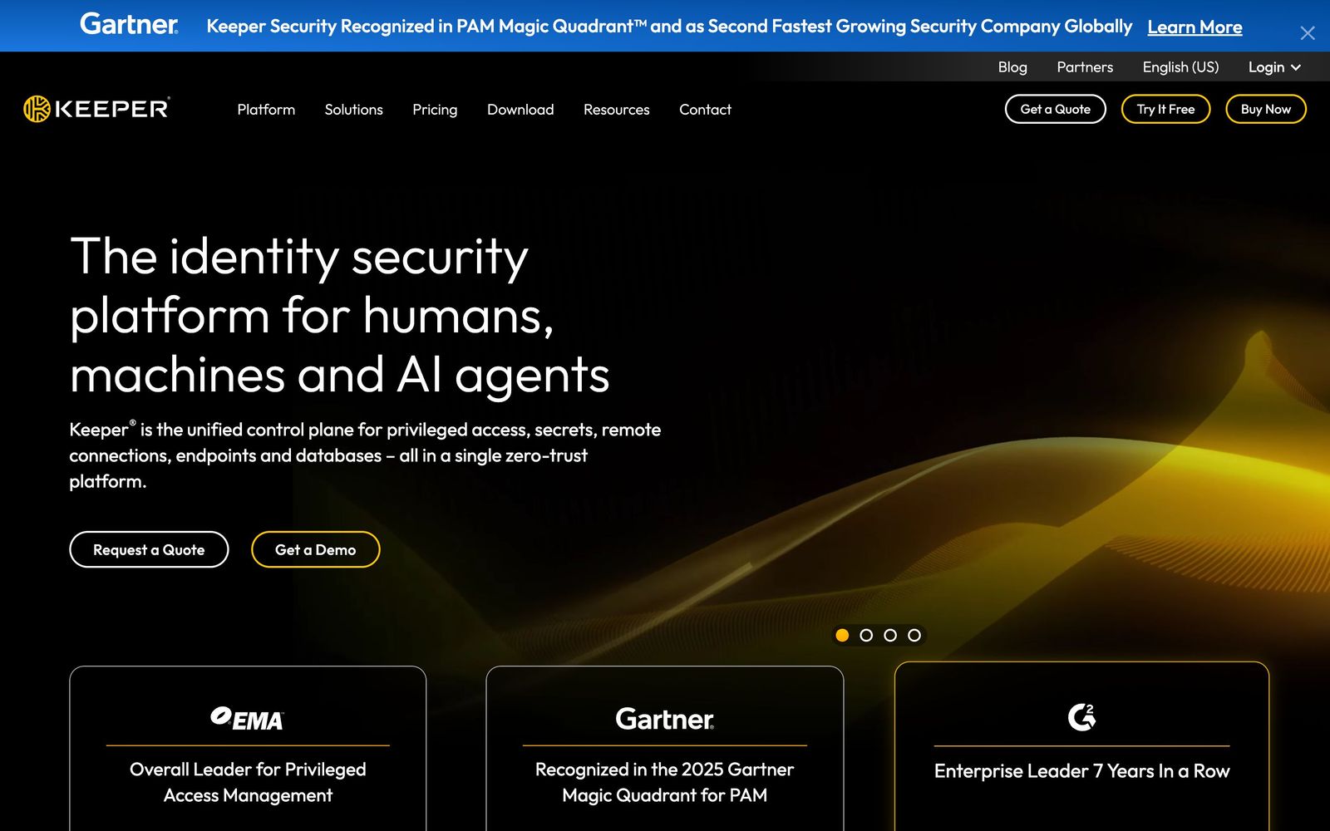
Task: Open the Blog link
Action: (1012, 67)
